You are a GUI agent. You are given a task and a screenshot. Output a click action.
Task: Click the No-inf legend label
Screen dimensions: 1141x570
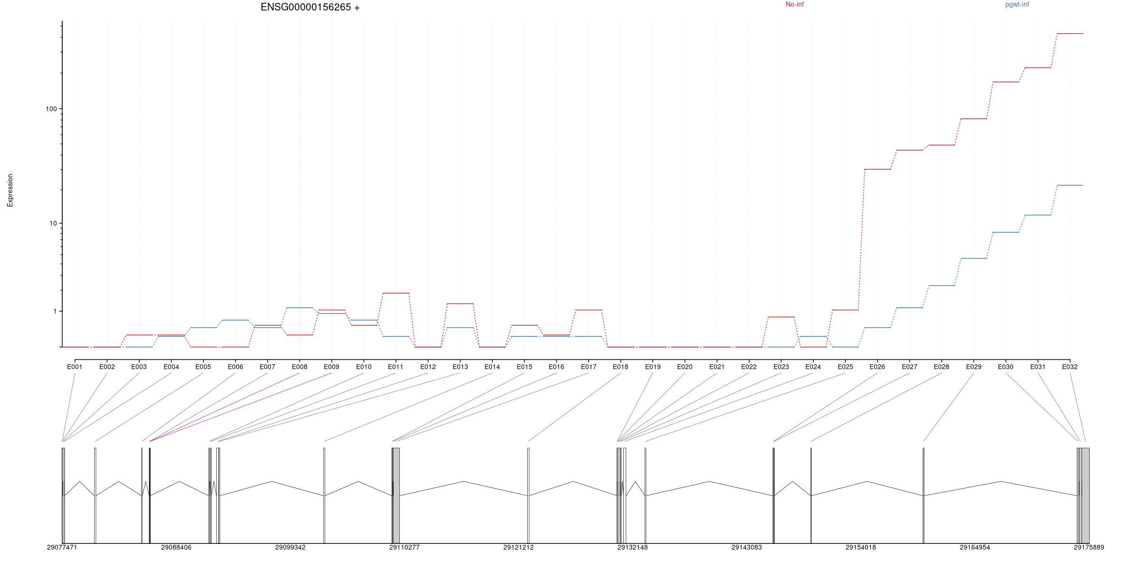coord(794,5)
